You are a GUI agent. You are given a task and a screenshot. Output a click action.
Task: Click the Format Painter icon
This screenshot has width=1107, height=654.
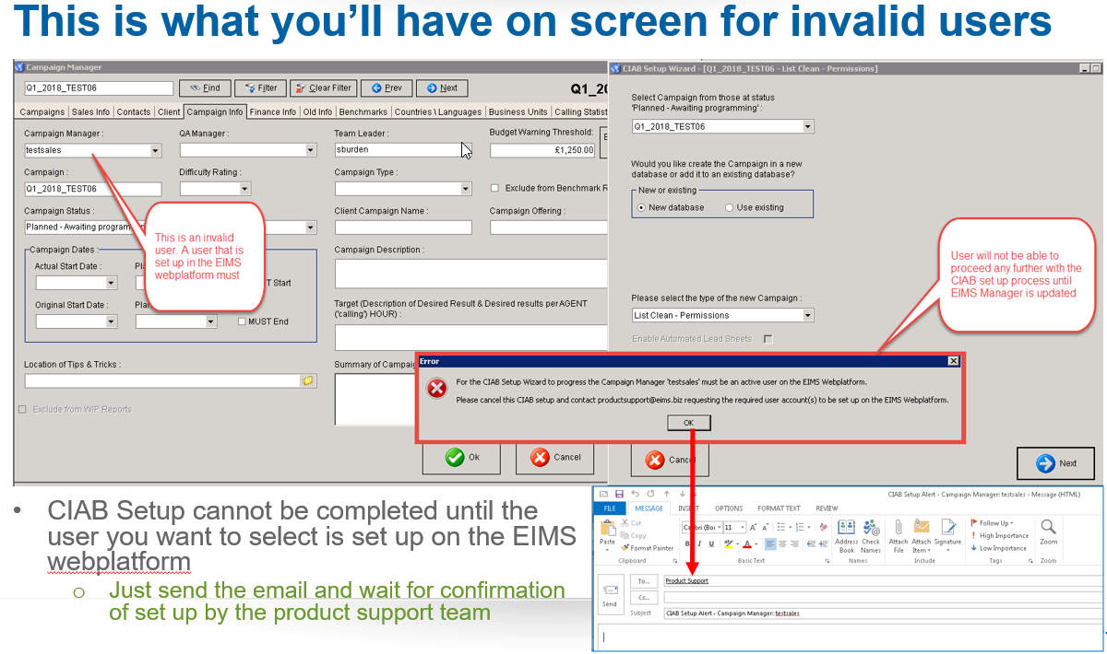point(625,548)
